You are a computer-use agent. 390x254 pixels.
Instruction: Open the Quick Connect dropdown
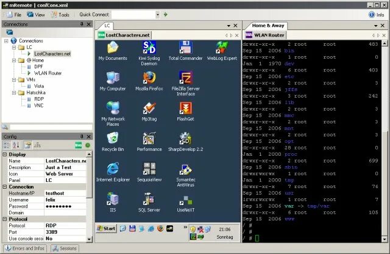157,15
